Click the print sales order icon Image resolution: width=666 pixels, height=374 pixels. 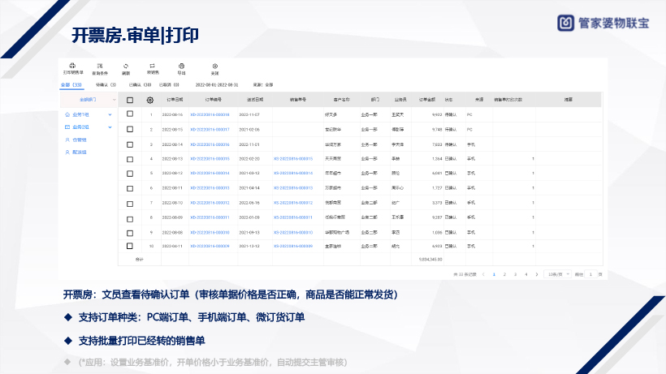click(73, 66)
